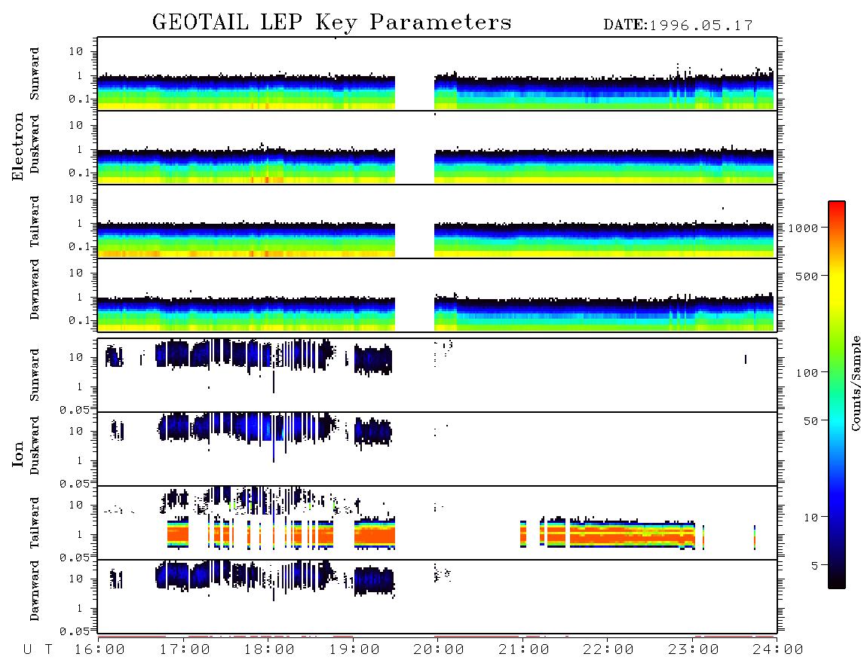Click the 500 tick on the colorbar
This screenshot has width=861, height=663.
[x=807, y=276]
